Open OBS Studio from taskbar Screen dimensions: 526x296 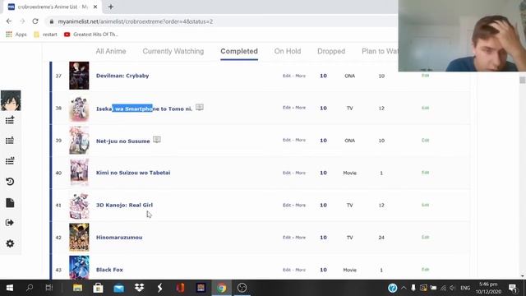click(242, 288)
